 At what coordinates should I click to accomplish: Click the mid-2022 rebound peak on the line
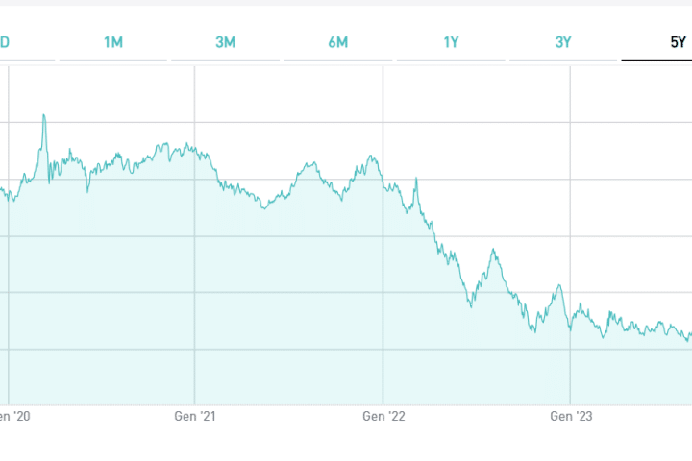coord(493,251)
